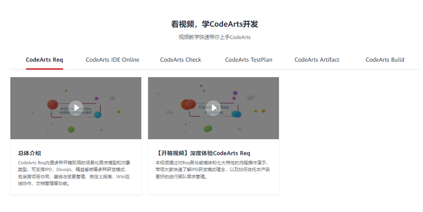Screen dimensions: 423x212
Task: Switch to the CodeArts Artifact tab
Action: click(x=317, y=60)
